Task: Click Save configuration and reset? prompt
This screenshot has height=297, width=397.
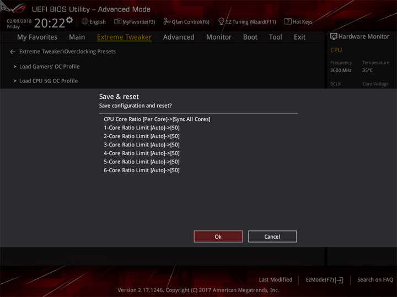Action: coord(136,106)
